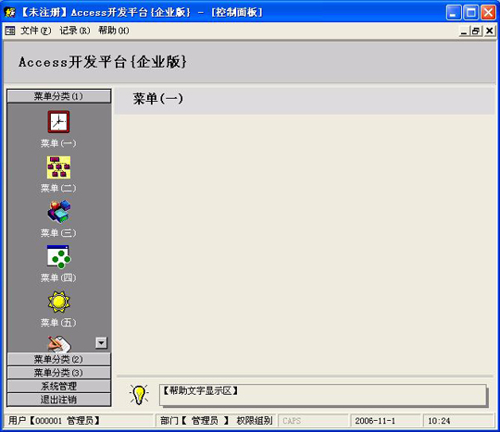Select 菜单(三) colored blocks icon
The height and width of the screenshot is (432, 500).
59,212
